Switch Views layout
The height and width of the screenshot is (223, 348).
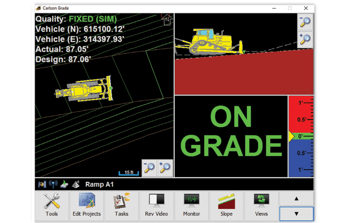(x=261, y=206)
